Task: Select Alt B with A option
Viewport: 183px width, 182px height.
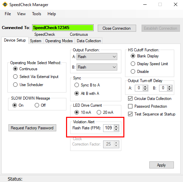Action: pos(87,94)
